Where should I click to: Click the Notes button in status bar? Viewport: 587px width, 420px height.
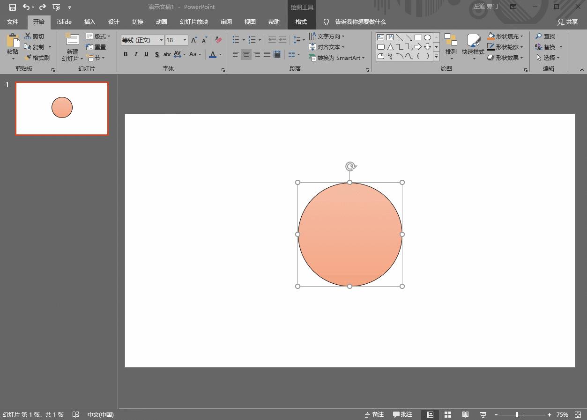point(374,414)
